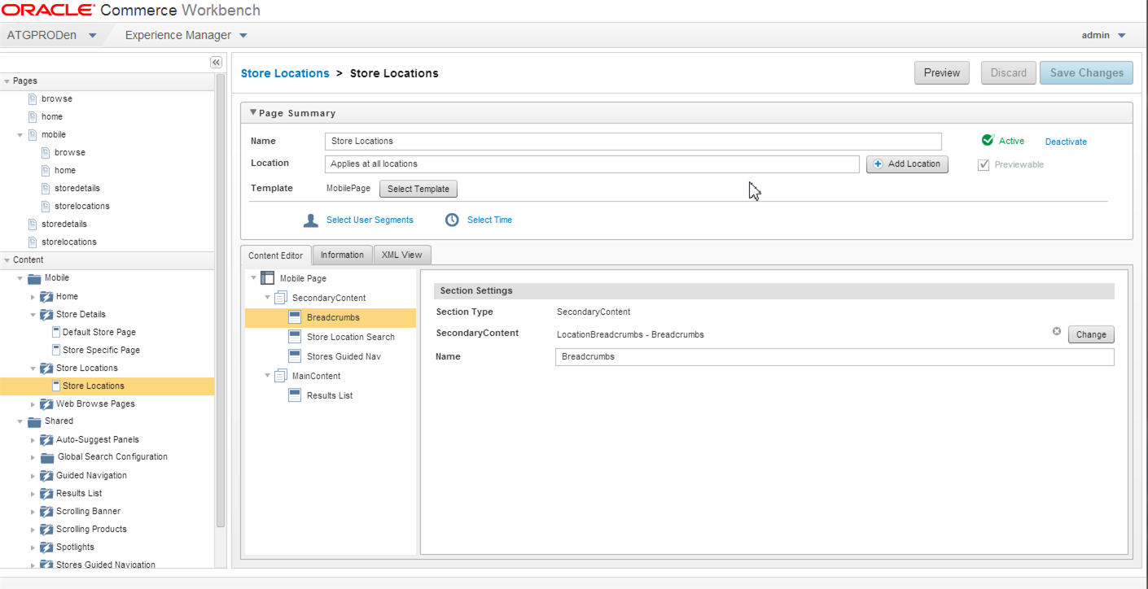Click the left sidebar vertical scrollbar

pos(221,301)
